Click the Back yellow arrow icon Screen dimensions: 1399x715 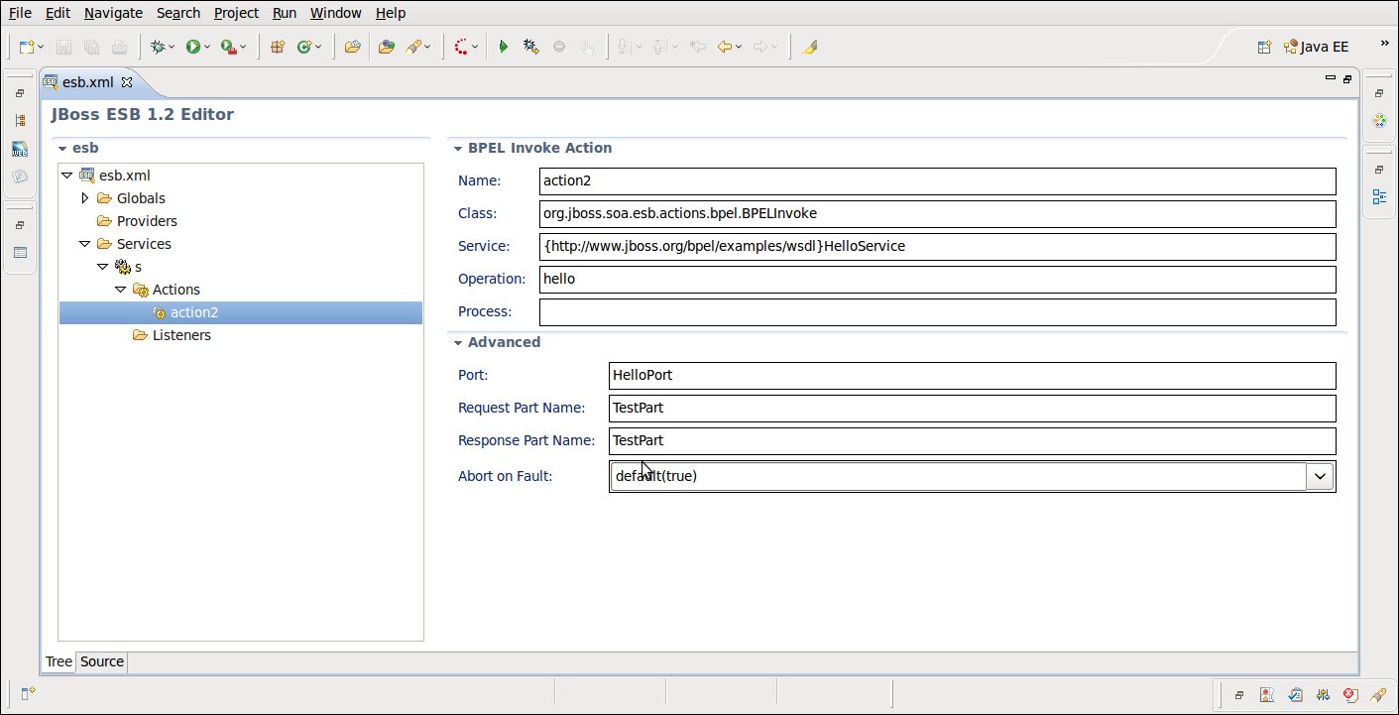coord(725,47)
